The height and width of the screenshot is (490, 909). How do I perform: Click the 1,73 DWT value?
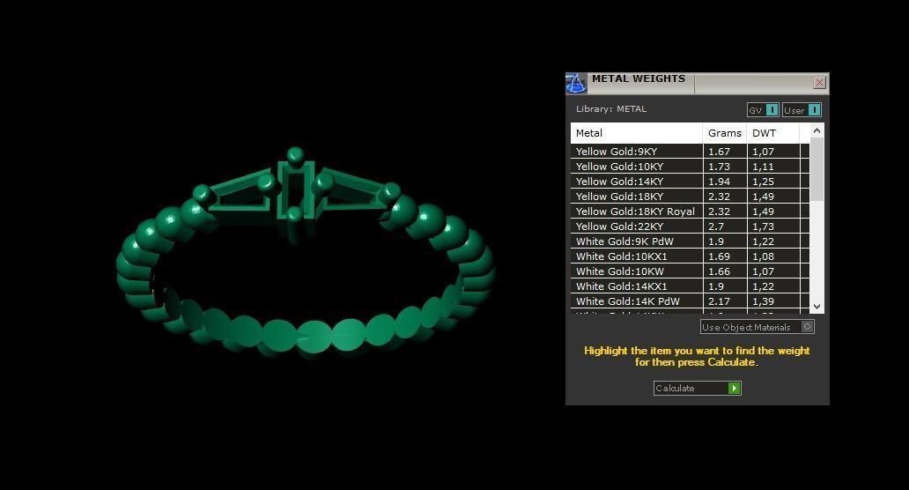tap(763, 226)
